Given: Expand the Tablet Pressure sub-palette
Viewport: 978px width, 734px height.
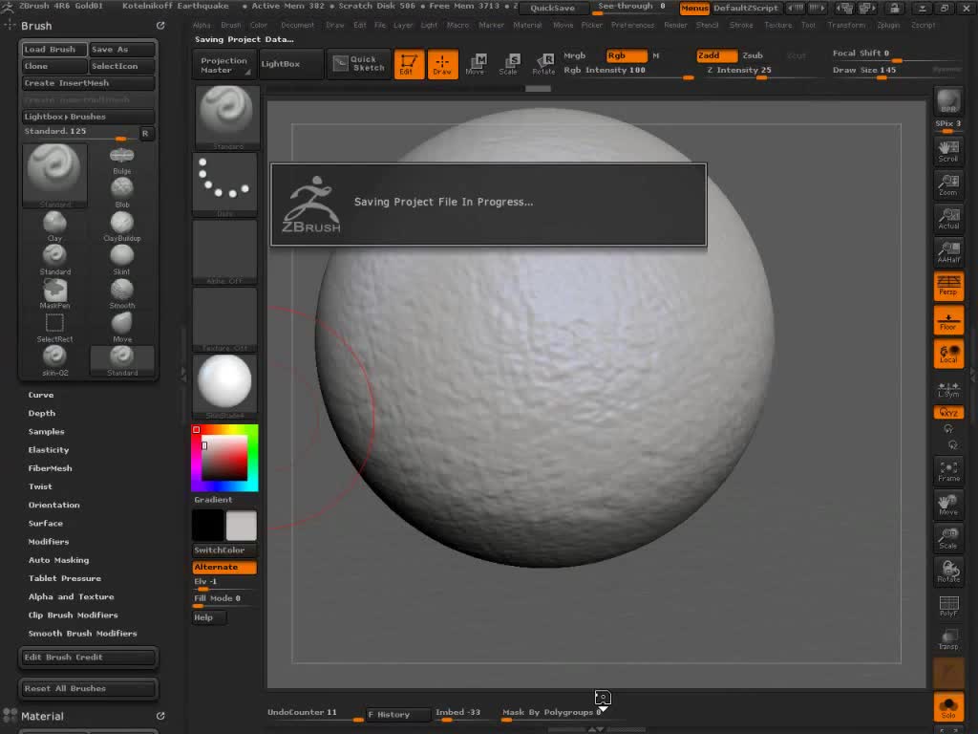Looking at the screenshot, I should (64, 578).
